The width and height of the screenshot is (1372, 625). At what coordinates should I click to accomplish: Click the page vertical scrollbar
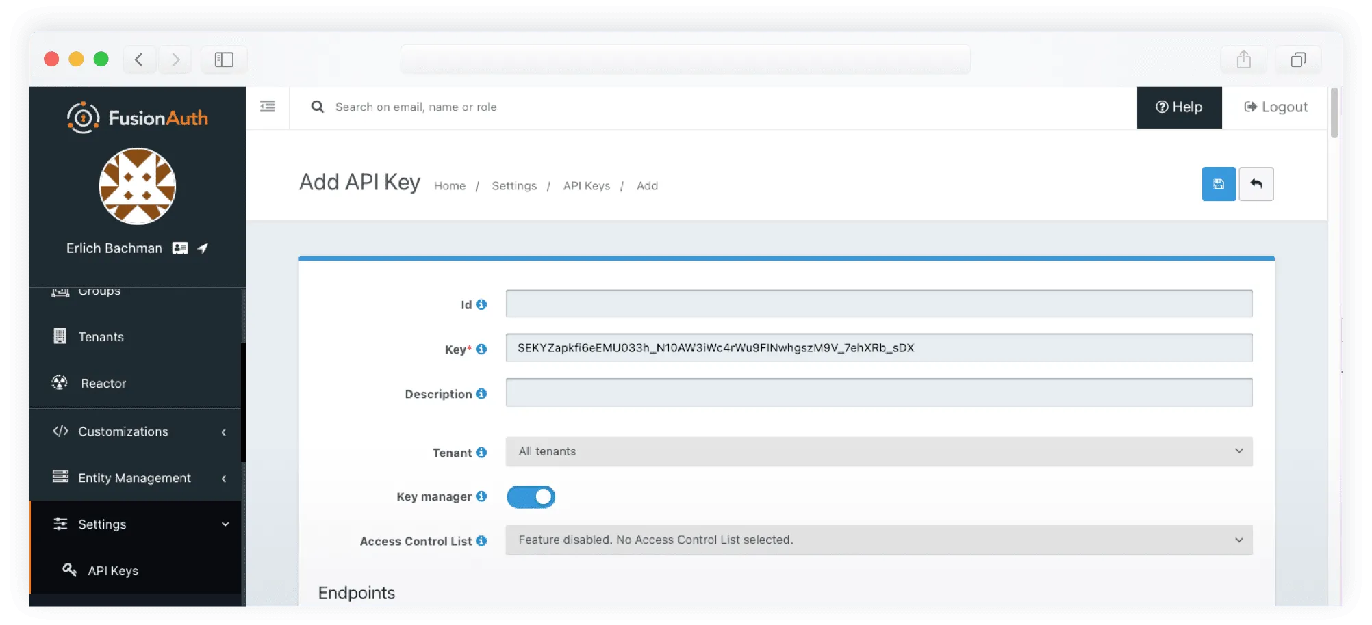(x=1334, y=113)
